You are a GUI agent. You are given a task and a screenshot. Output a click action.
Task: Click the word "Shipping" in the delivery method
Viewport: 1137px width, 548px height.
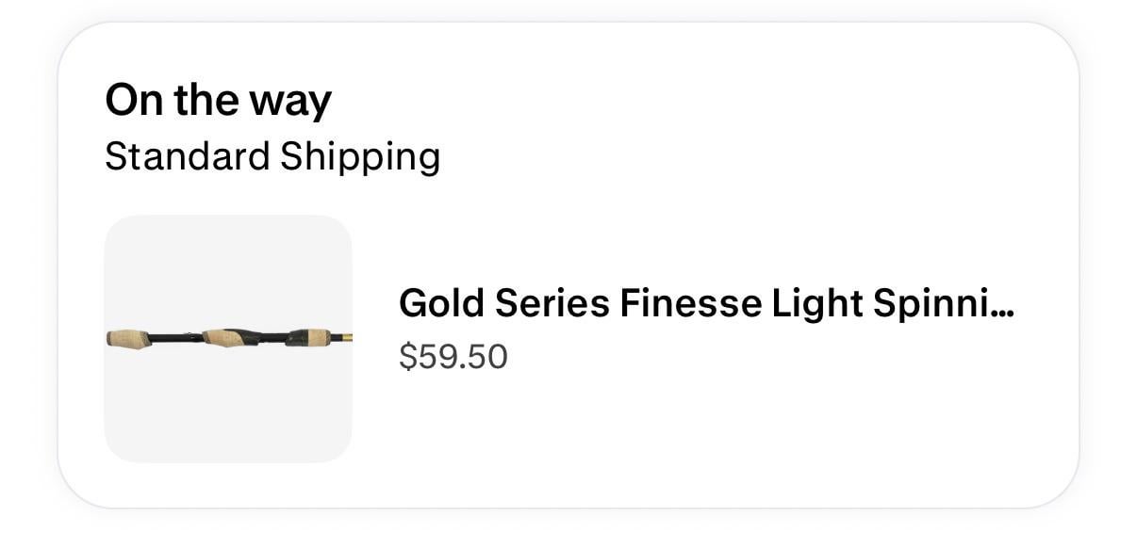pos(359,156)
